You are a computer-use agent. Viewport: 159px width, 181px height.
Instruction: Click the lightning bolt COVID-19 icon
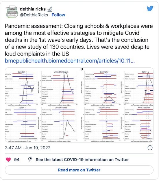pos(30,160)
